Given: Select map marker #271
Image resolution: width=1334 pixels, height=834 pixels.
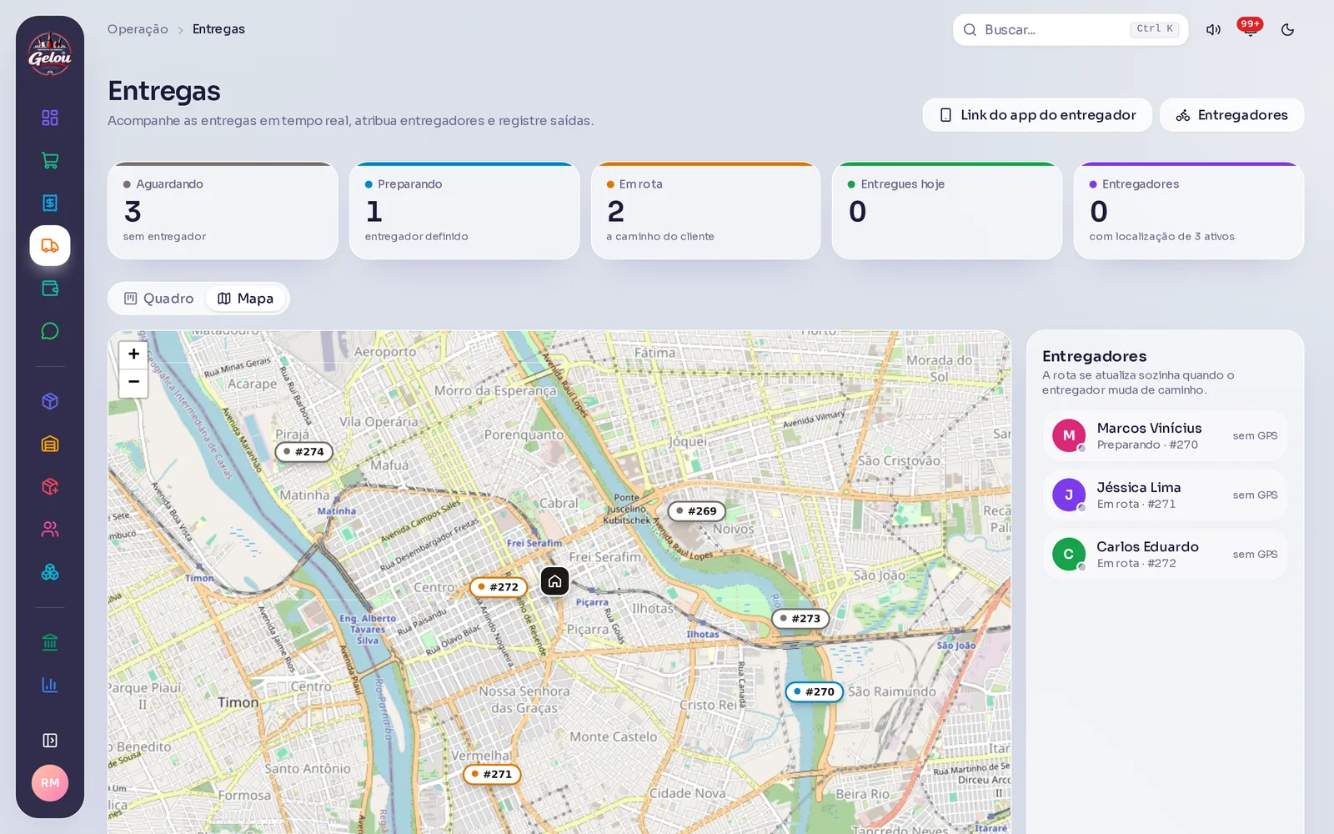Looking at the screenshot, I should pyautogui.click(x=492, y=775).
